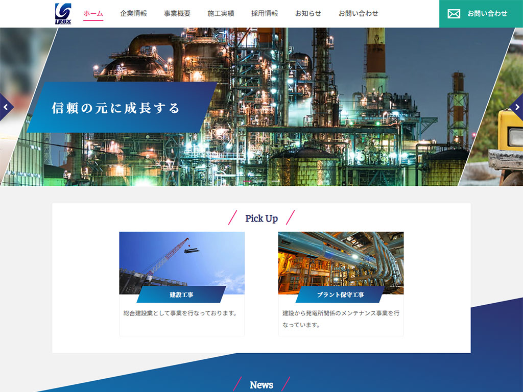
Task: Open お知らせ in the navigation bar
Action: pyautogui.click(x=308, y=13)
